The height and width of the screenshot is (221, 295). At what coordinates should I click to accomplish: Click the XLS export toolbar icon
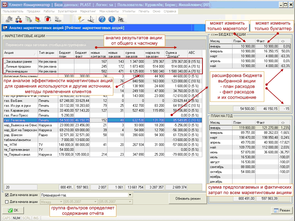click(57, 19)
